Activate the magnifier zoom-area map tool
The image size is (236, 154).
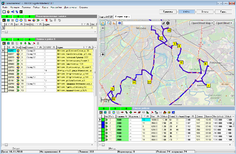click(108, 23)
